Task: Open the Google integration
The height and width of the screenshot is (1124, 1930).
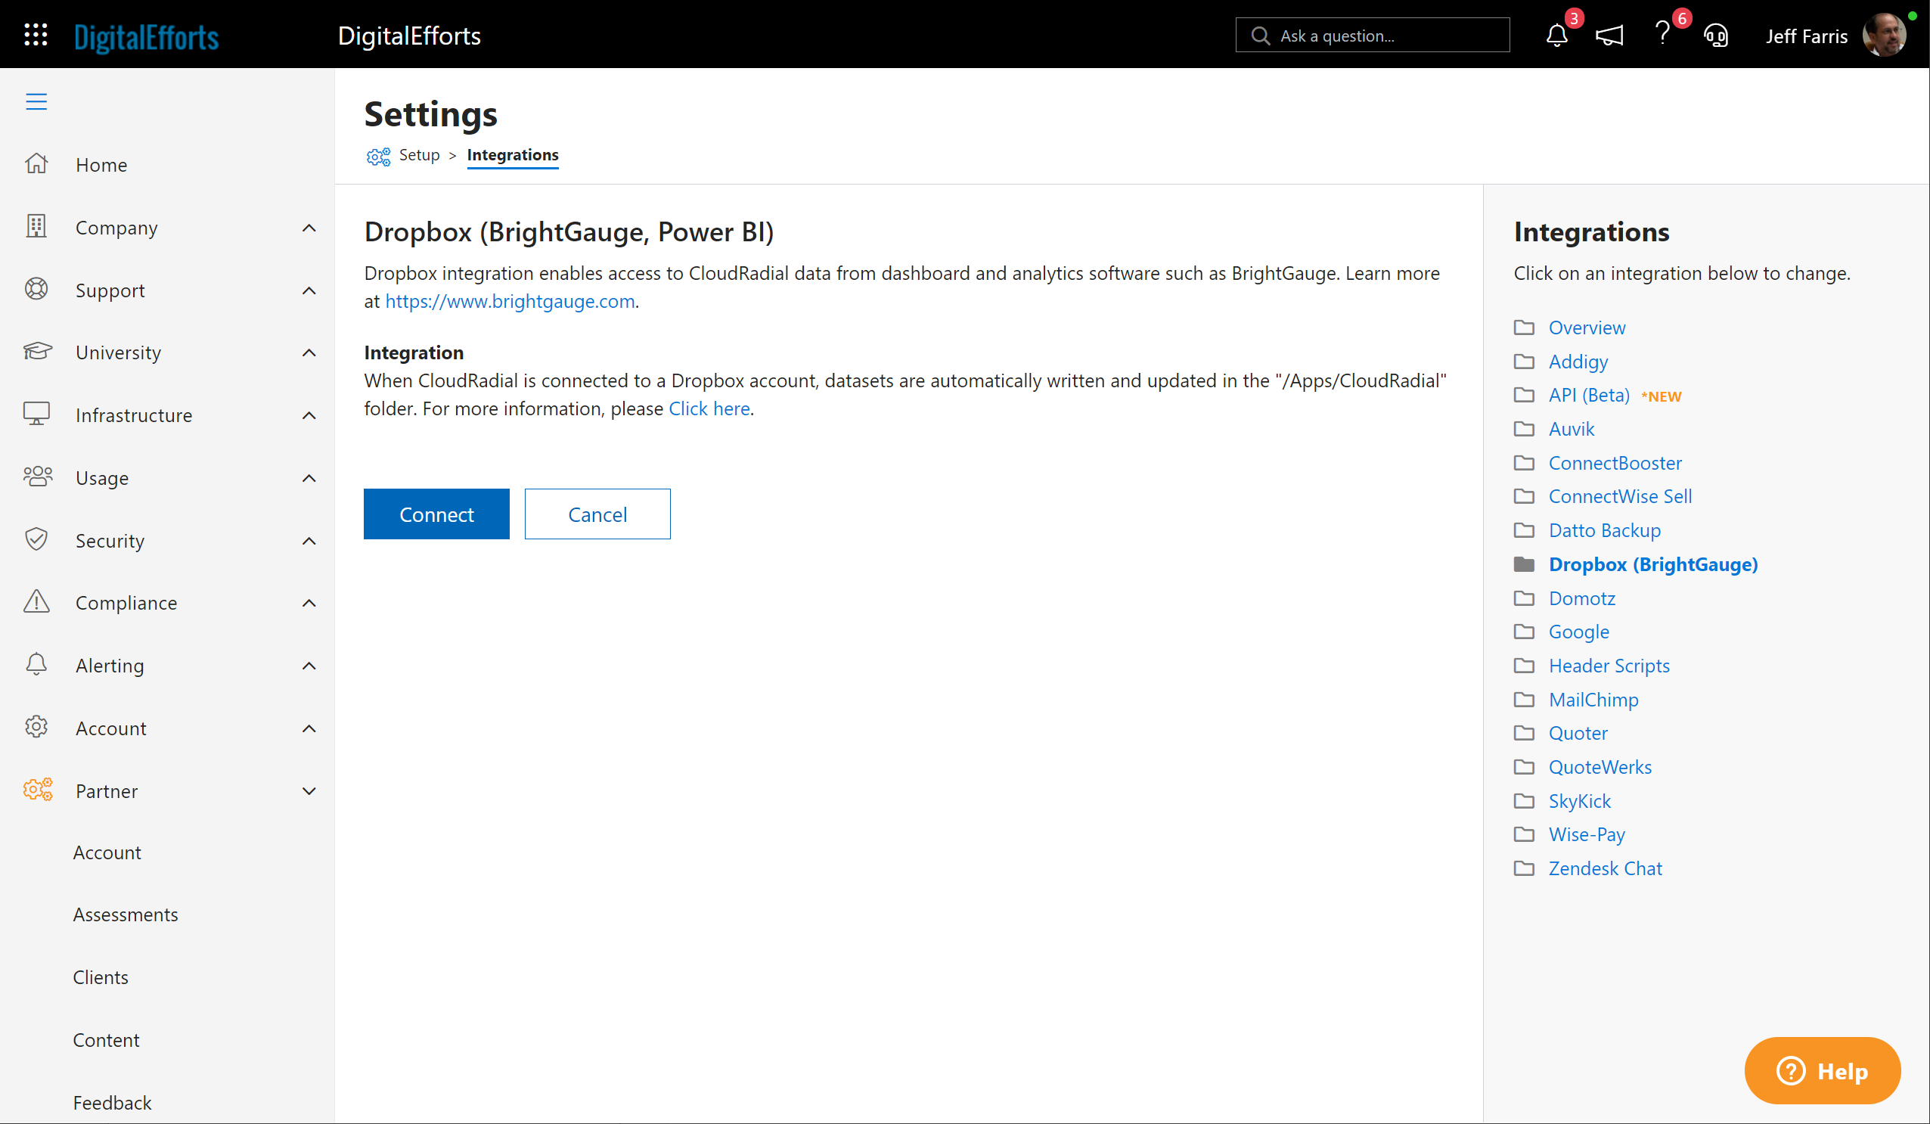Action: [1579, 632]
